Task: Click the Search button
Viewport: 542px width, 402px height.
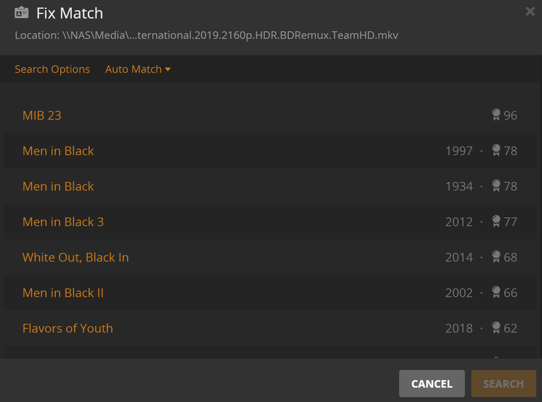Action: click(504, 384)
